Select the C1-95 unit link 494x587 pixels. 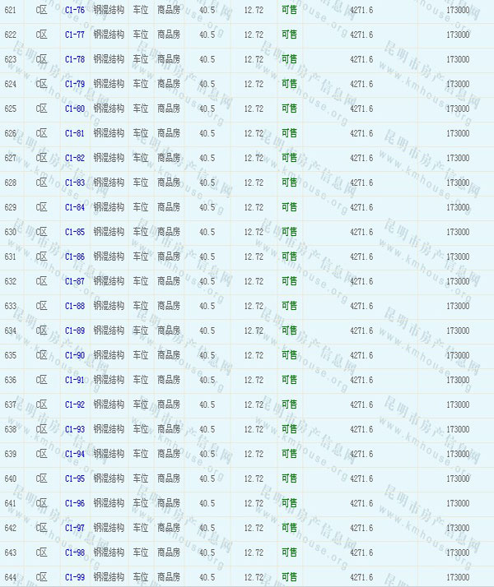(x=74, y=478)
